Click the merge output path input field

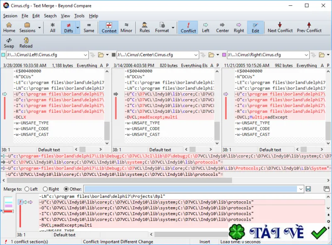190,189
